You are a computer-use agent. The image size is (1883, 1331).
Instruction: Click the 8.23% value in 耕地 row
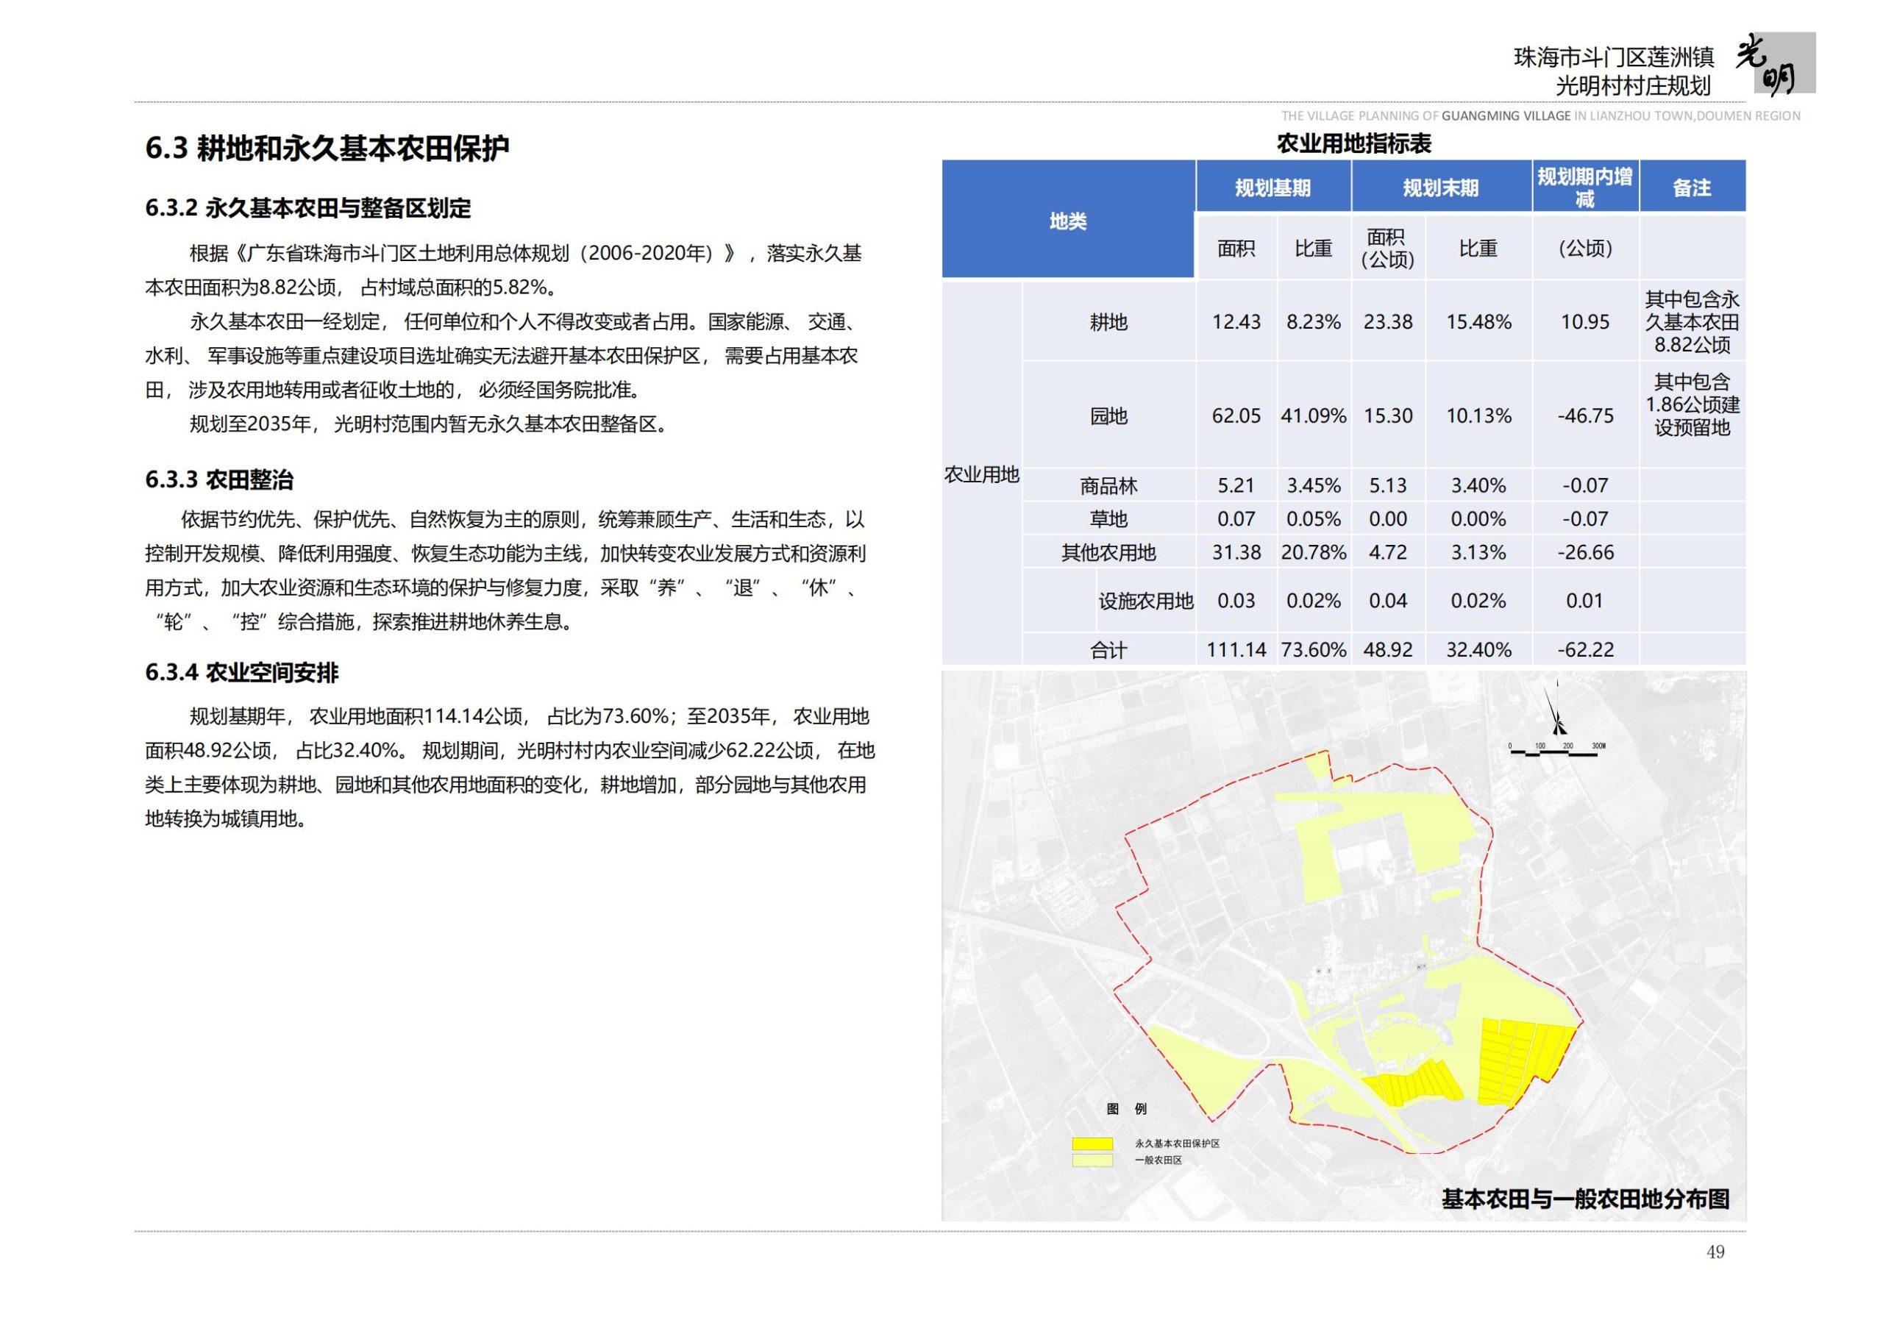tap(1313, 322)
